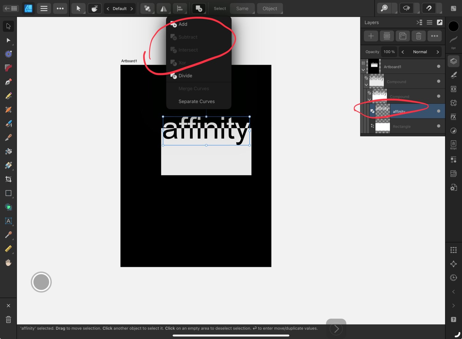462x339 pixels.
Task: Choose Xor in the boolean menu
Action: (x=199, y=63)
